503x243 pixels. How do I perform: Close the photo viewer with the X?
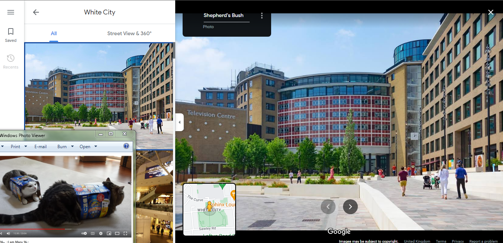491,12
